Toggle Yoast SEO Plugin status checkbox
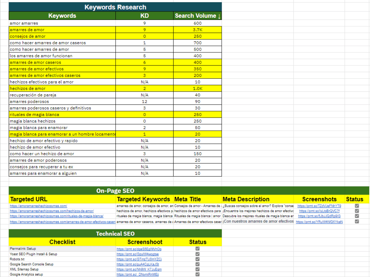This screenshot has height=277, width=370. [x=198, y=254]
